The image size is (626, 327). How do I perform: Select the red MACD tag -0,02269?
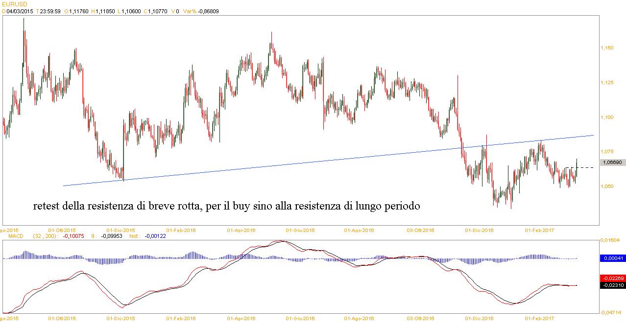(613, 278)
